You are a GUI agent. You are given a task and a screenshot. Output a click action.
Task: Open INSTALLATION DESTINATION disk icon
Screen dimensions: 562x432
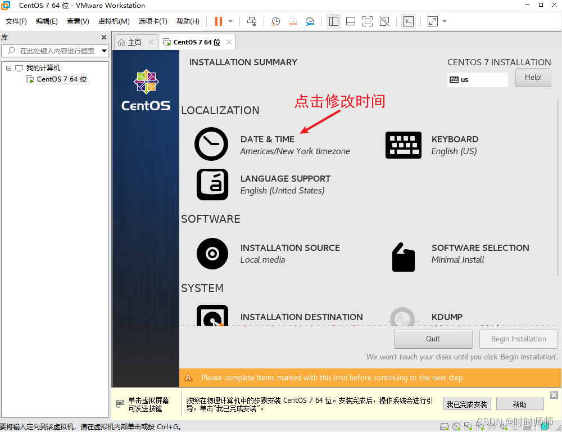coord(212,316)
